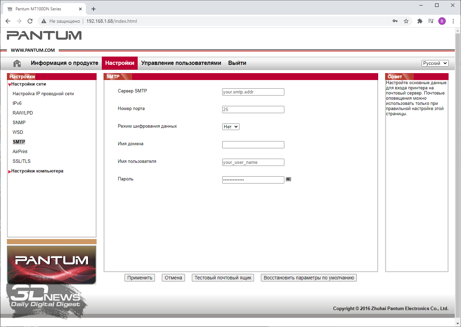The image size is (461, 327).
Task: Click the browser address bar URL
Action: click(111, 21)
